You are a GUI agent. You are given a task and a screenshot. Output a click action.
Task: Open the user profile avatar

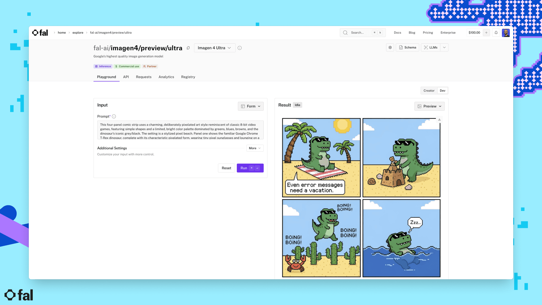506,33
